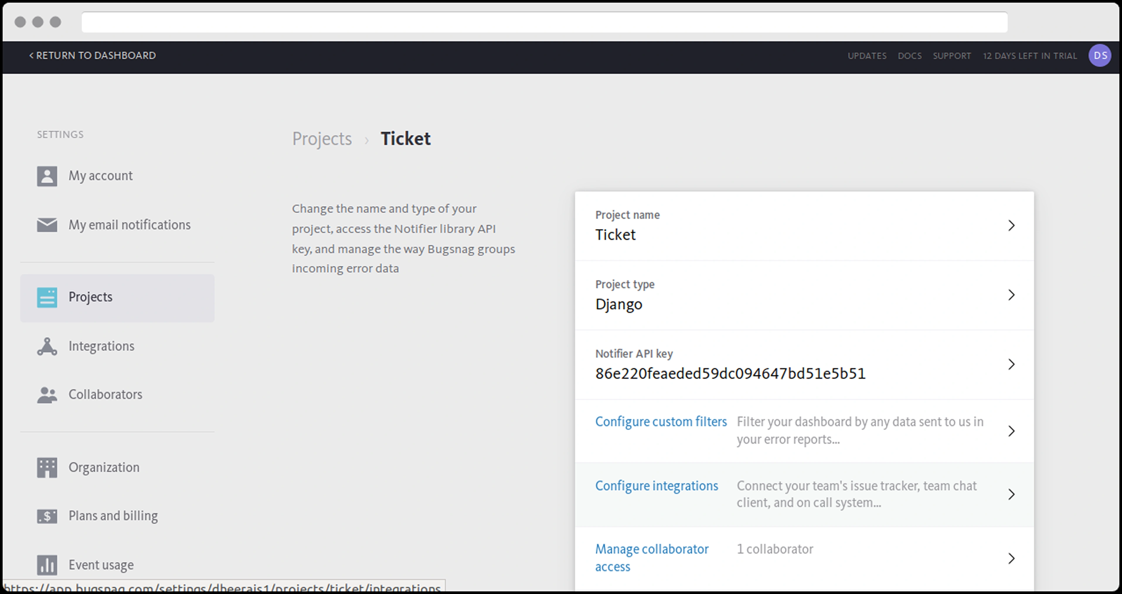Click the My account person icon
This screenshot has width=1122, height=594.
pyautogui.click(x=47, y=176)
